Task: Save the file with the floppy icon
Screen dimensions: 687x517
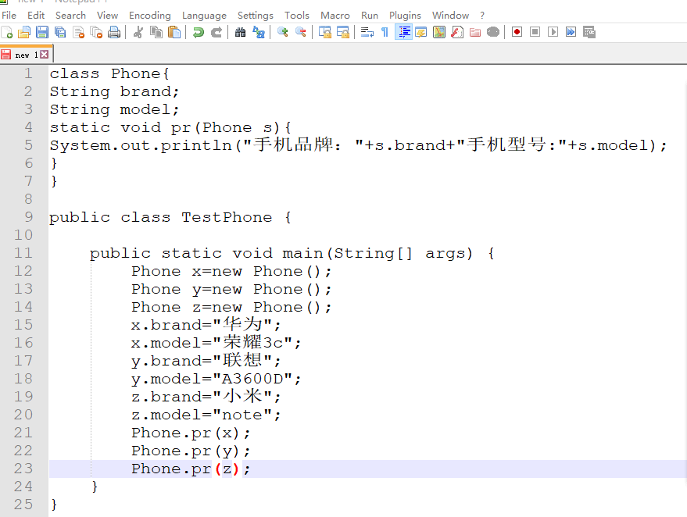Action: 42,32
